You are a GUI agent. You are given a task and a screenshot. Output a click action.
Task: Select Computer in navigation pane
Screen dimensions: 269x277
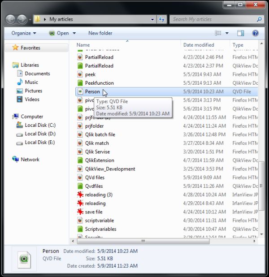pos(32,117)
